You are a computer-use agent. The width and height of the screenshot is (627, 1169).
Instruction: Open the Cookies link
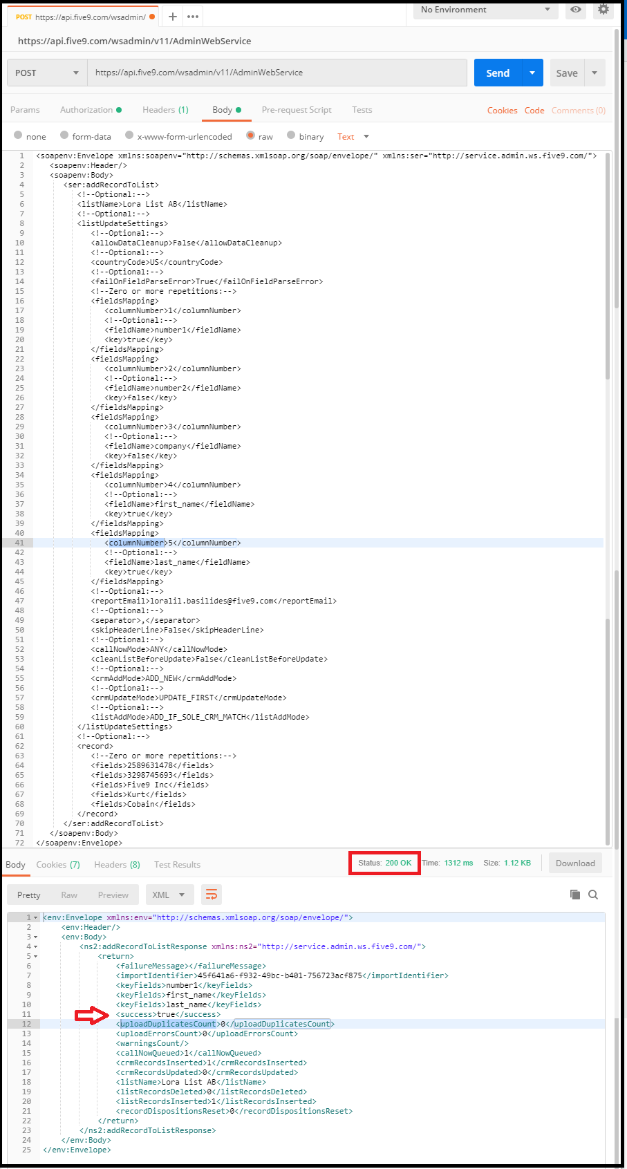502,111
